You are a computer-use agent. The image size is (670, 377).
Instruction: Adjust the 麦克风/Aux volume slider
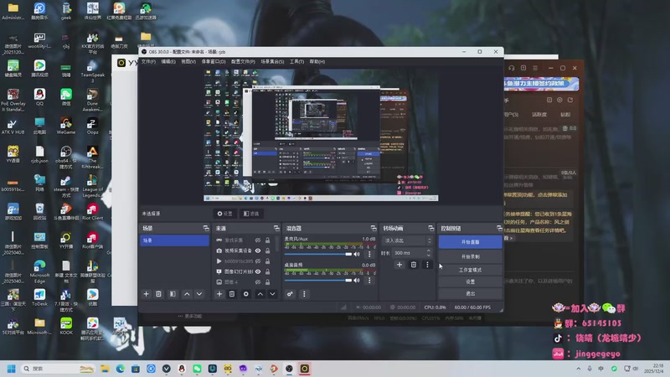pyautogui.click(x=319, y=254)
